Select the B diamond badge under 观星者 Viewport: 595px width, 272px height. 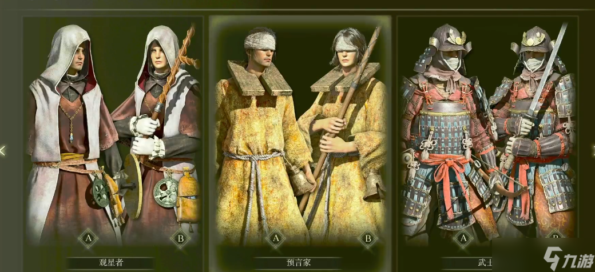pos(180,238)
